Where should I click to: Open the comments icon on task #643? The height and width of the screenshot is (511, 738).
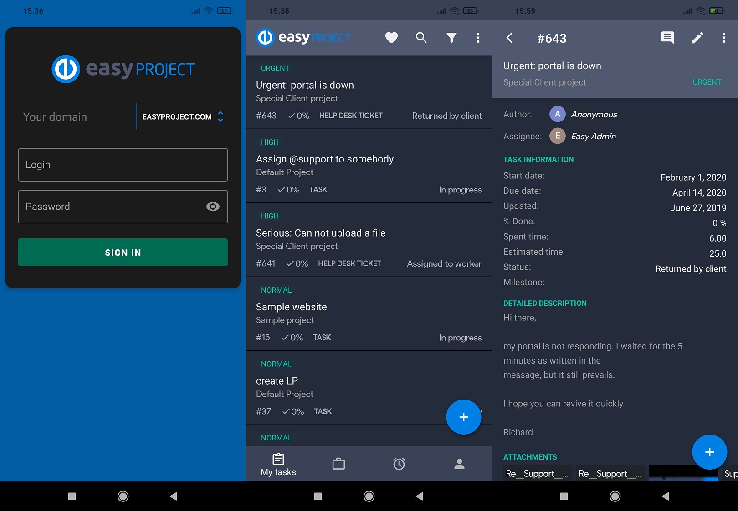667,38
